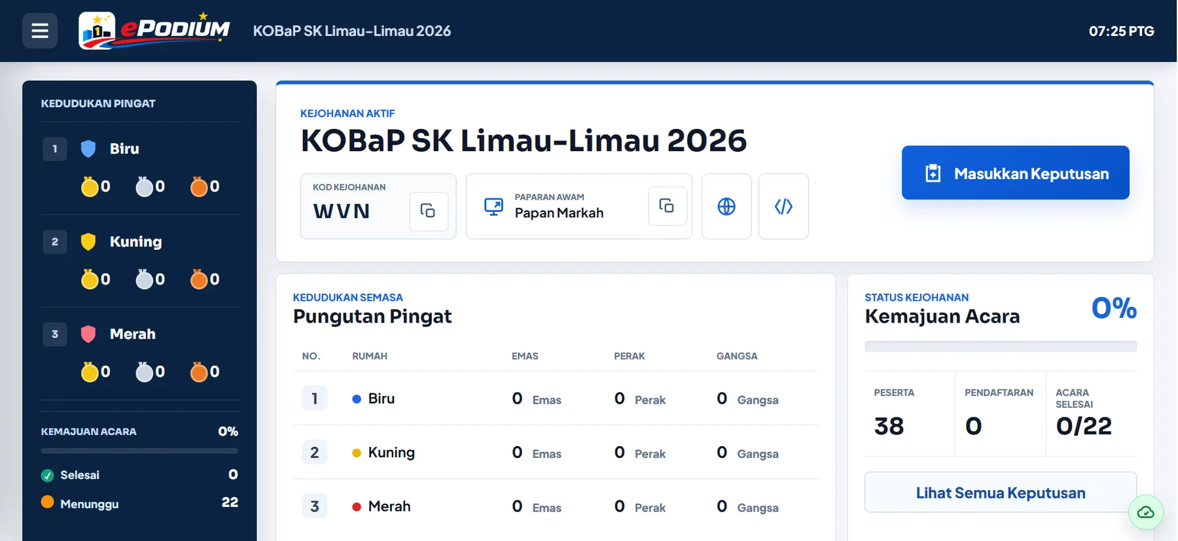1178x541 pixels.
Task: Select the Merah row in Pungutan Pingat
Action: click(556, 506)
